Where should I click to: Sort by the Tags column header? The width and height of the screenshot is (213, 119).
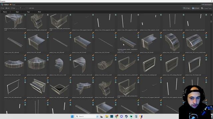(28, 12)
